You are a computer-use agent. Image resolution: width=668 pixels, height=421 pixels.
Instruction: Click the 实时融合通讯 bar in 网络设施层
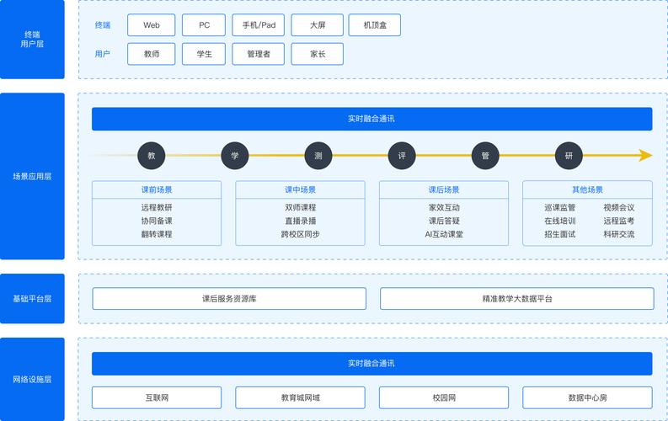coord(371,364)
